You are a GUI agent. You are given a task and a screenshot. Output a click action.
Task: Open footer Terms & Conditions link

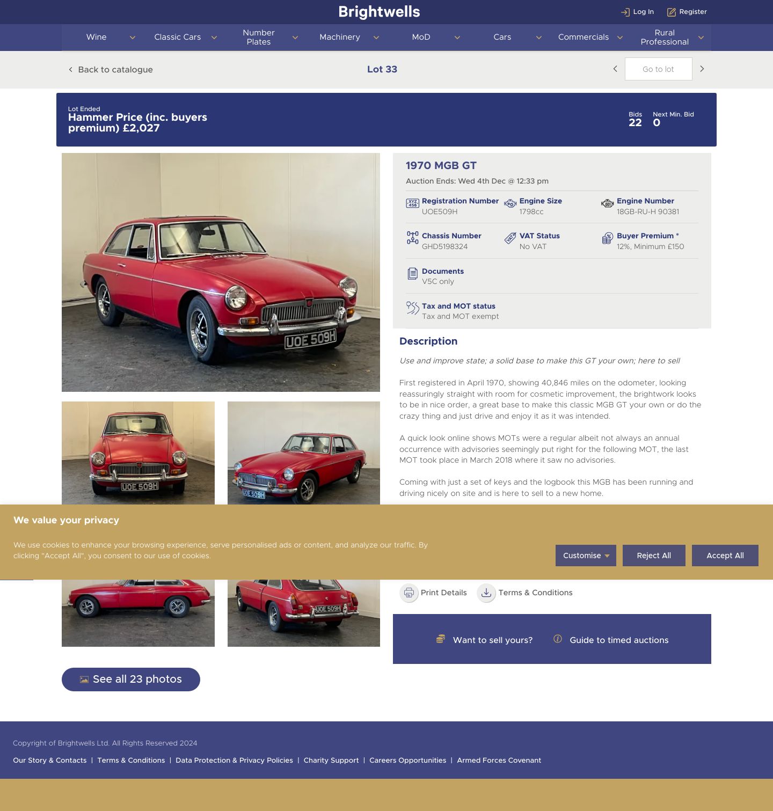[x=131, y=761]
